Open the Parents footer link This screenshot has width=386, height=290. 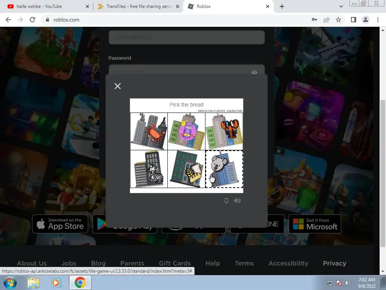tap(132, 263)
